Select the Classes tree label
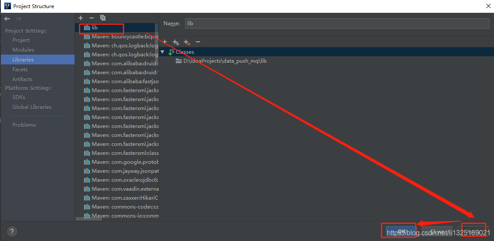The image size is (494, 241). tap(185, 52)
